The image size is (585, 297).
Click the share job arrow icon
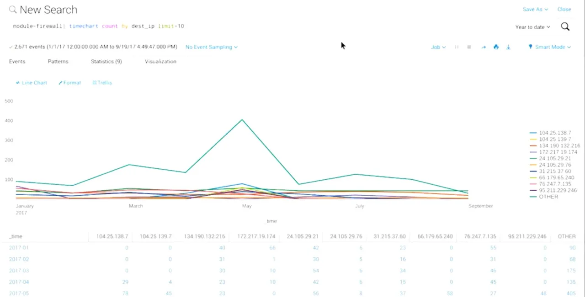pos(484,47)
